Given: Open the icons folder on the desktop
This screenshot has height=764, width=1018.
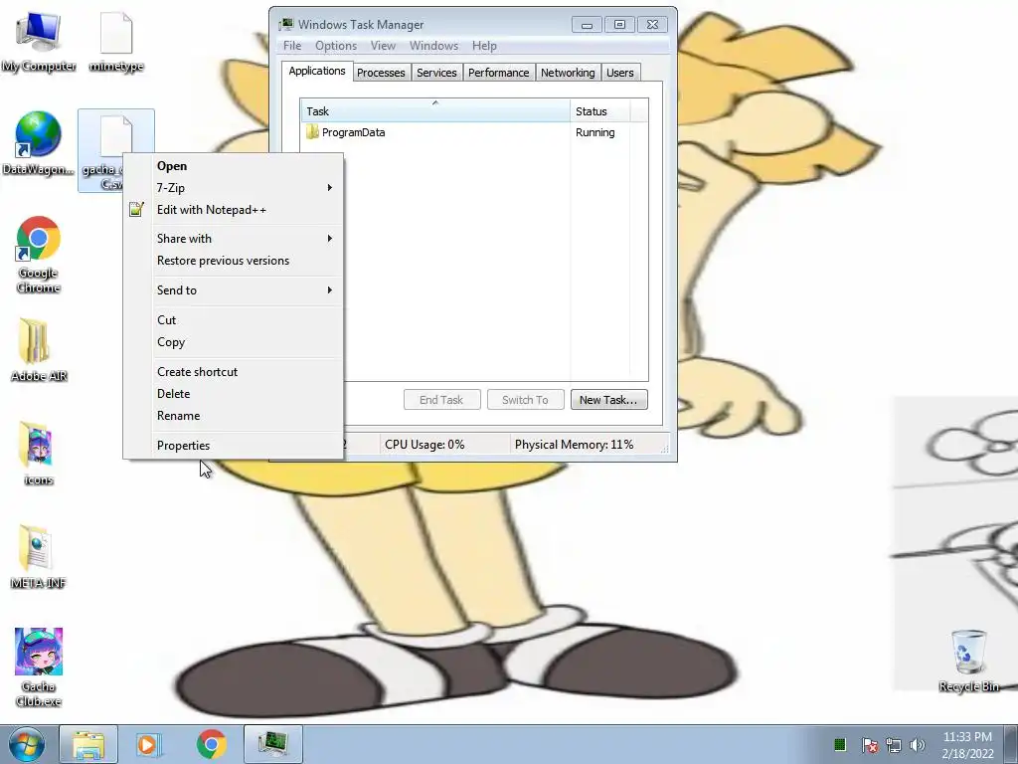Looking at the screenshot, I should (x=39, y=454).
